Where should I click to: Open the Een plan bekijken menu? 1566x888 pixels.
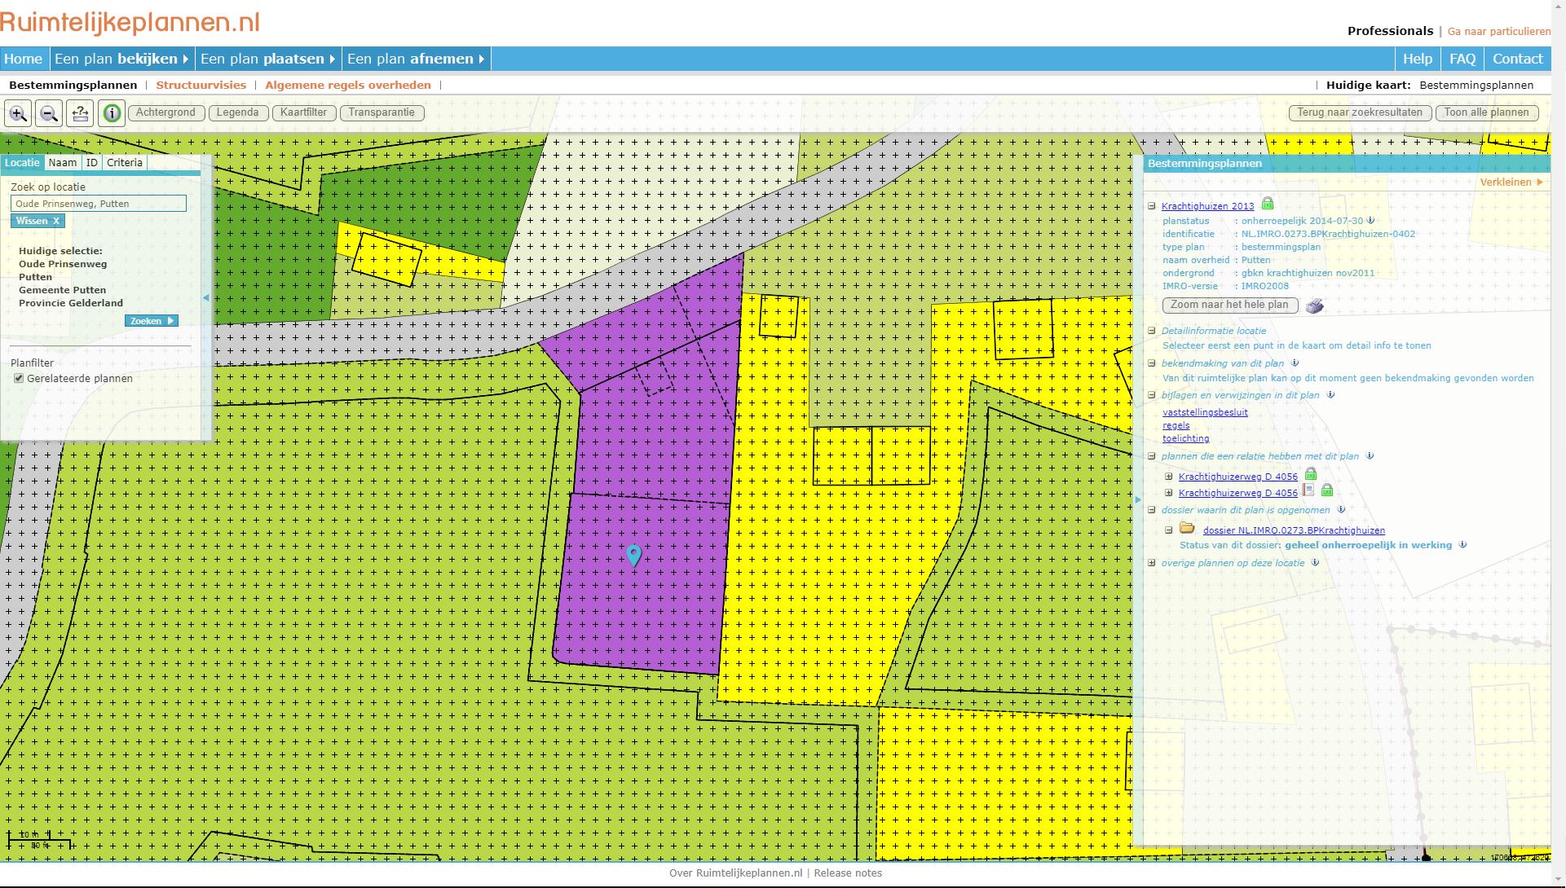120,58
